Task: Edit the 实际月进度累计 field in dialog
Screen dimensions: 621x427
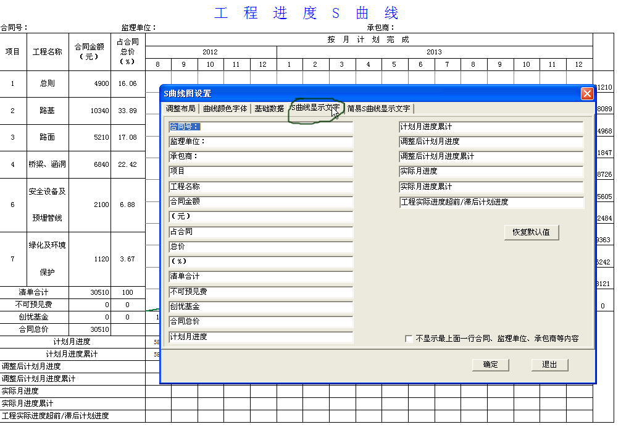Action: [x=491, y=187]
